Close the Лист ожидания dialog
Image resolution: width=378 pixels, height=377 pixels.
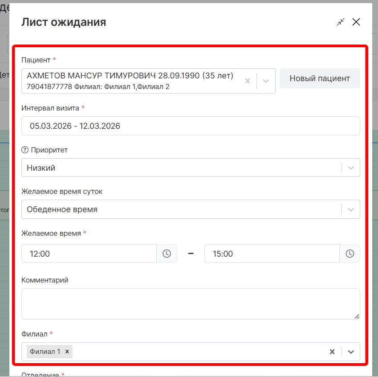pos(356,22)
